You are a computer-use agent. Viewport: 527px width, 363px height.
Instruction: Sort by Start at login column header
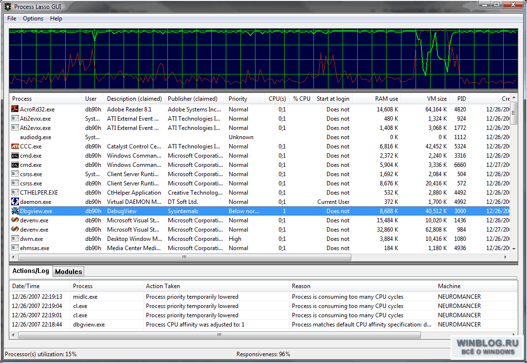point(333,99)
